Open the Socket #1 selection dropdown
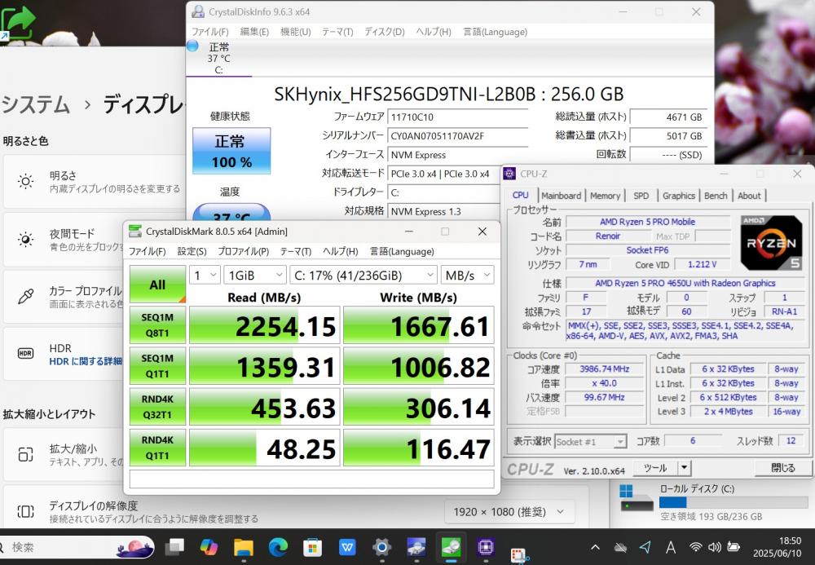 [x=590, y=442]
